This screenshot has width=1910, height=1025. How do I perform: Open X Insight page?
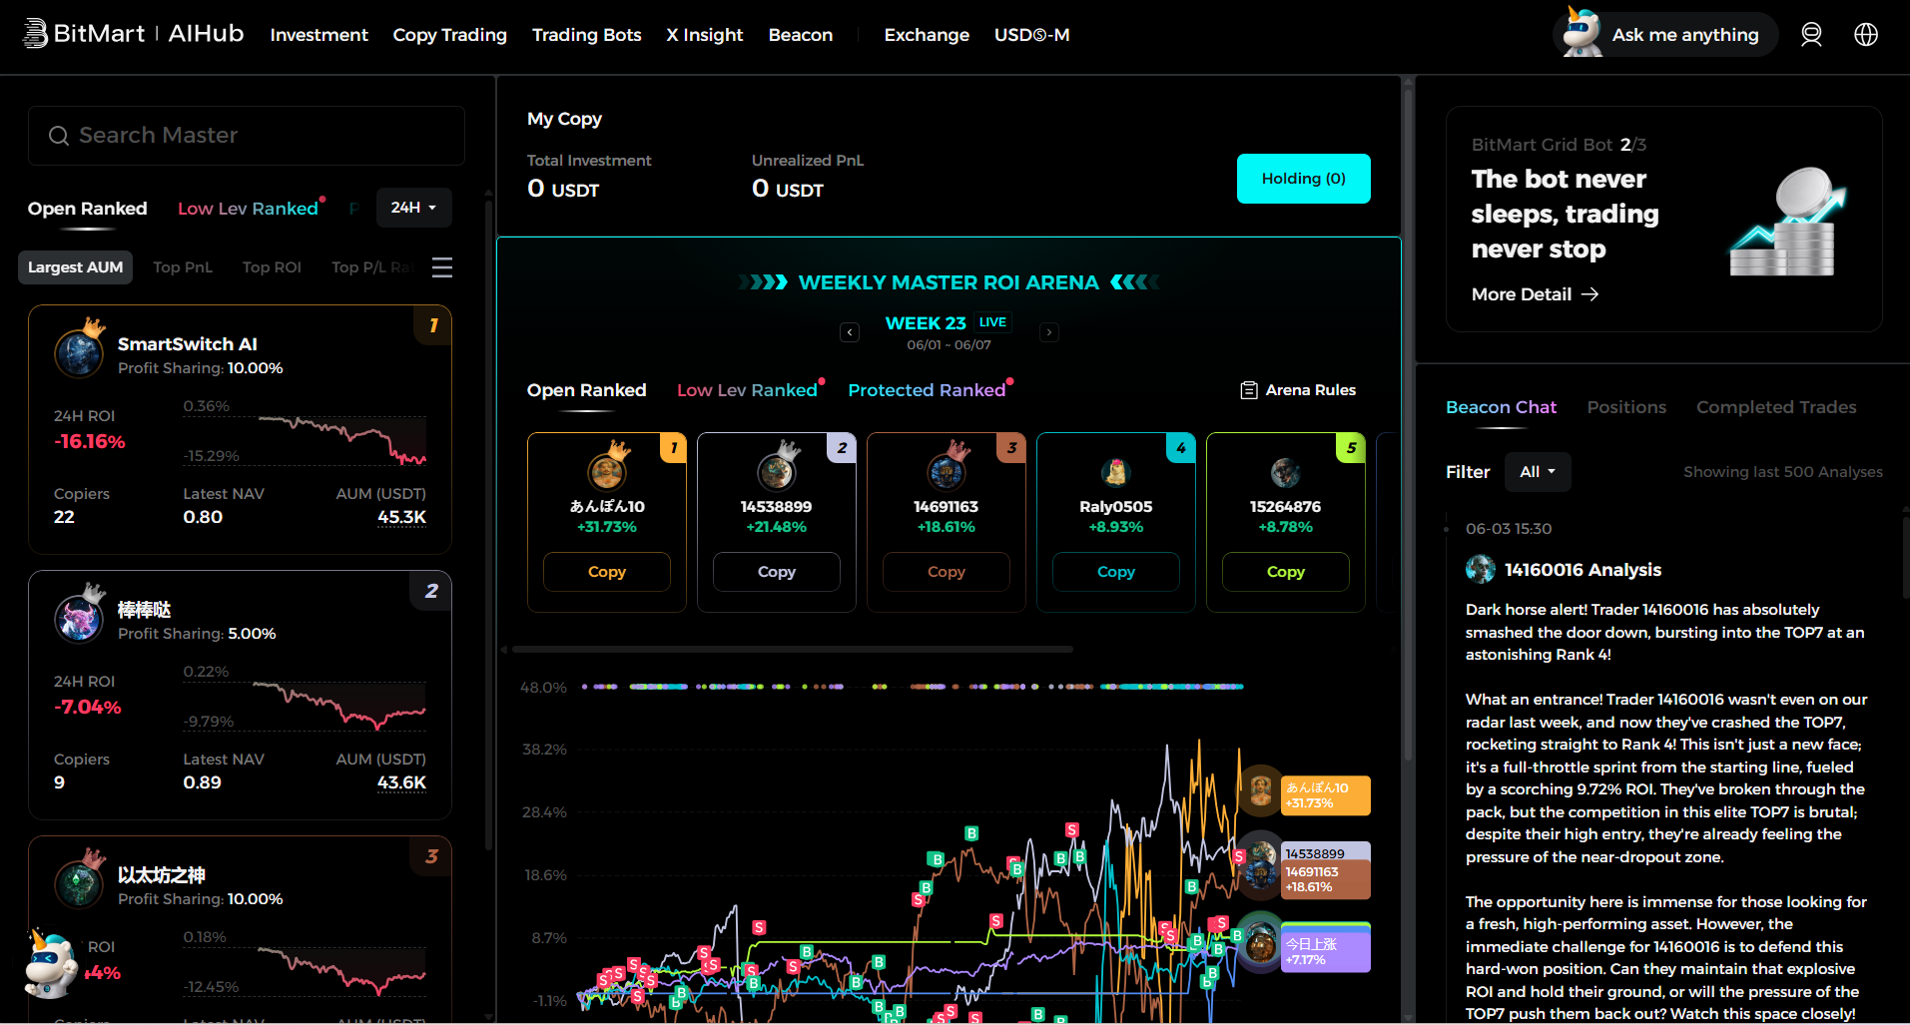point(705,35)
